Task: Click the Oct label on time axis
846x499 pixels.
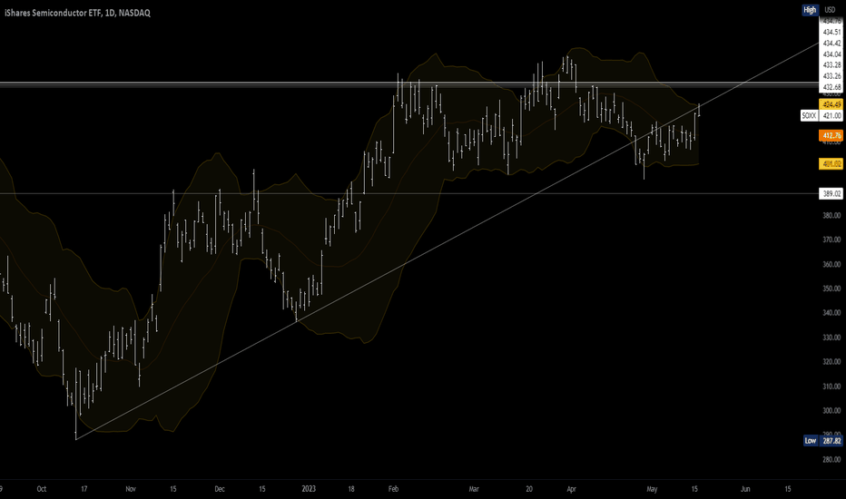Action: pos(42,489)
